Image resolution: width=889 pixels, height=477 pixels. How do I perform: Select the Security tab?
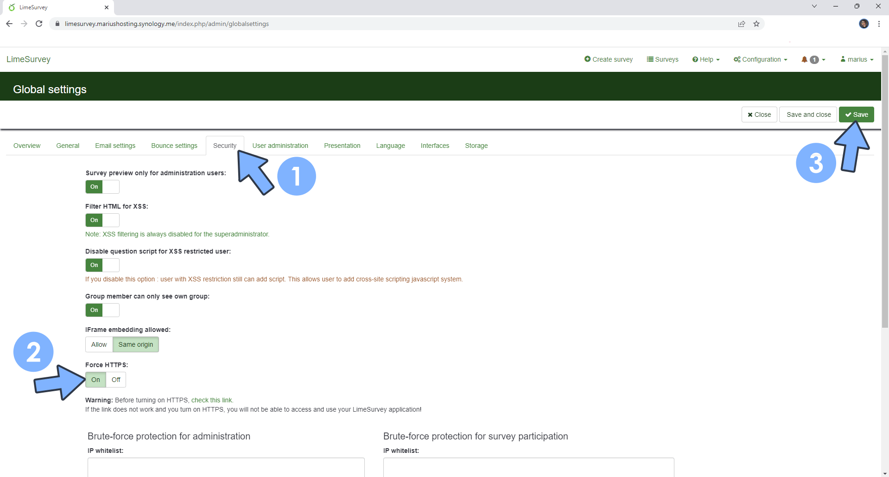click(x=225, y=146)
